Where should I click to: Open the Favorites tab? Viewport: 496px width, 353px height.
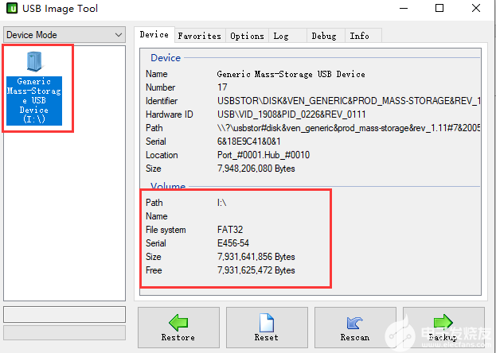tap(199, 36)
